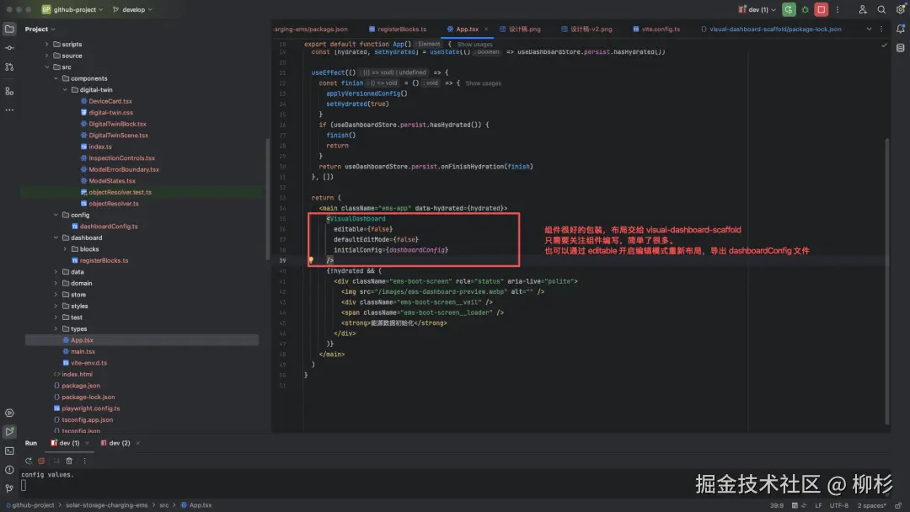Click editor vertical scrollbar
The width and height of the screenshot is (910, 512).
tap(886, 281)
